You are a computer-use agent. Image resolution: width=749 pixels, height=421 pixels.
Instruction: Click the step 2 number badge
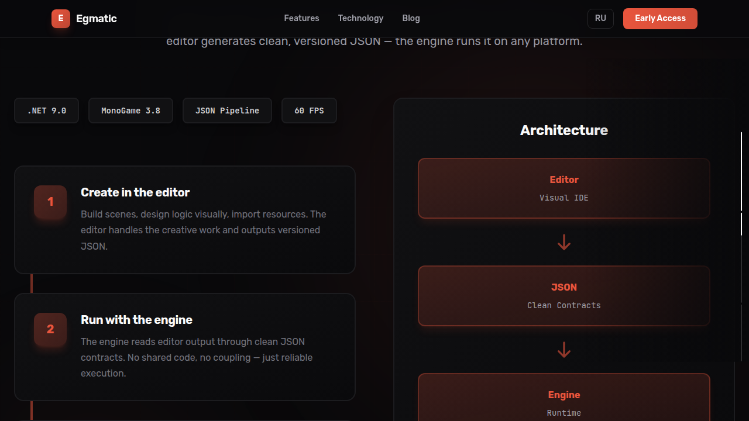click(x=50, y=329)
